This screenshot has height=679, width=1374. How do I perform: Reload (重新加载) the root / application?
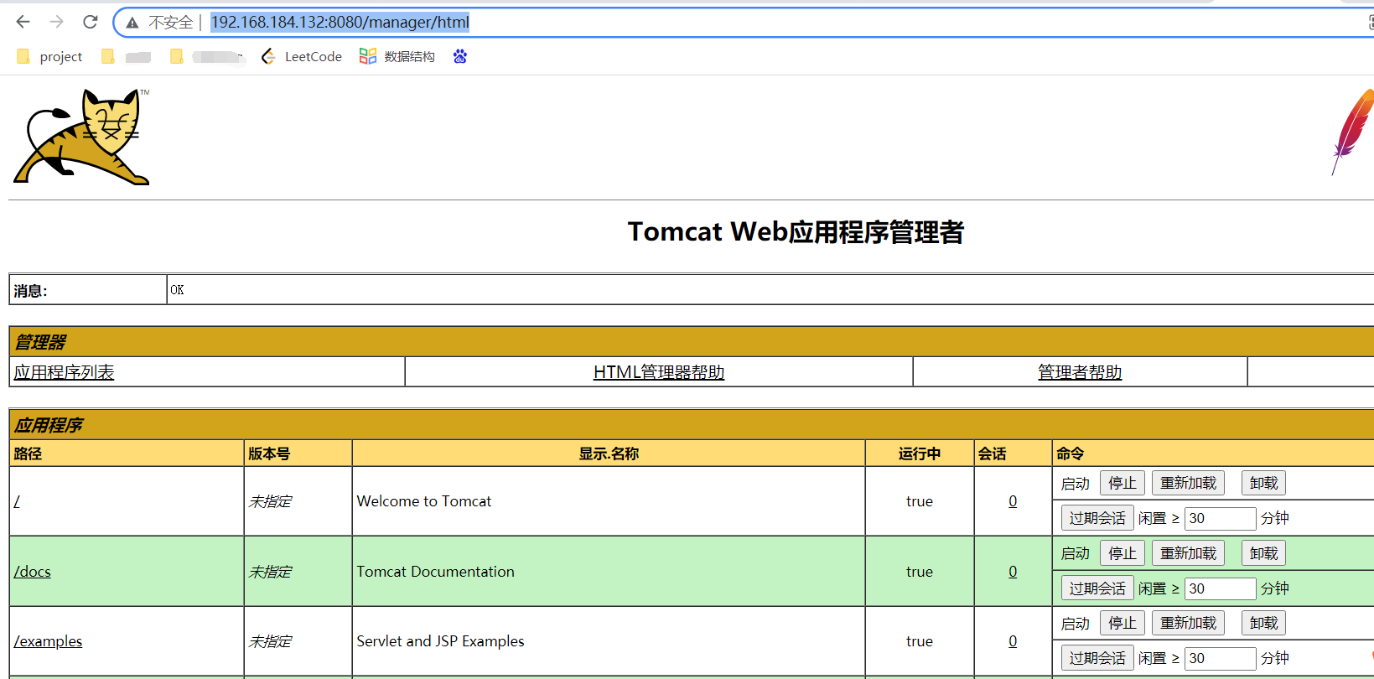click(x=1188, y=483)
